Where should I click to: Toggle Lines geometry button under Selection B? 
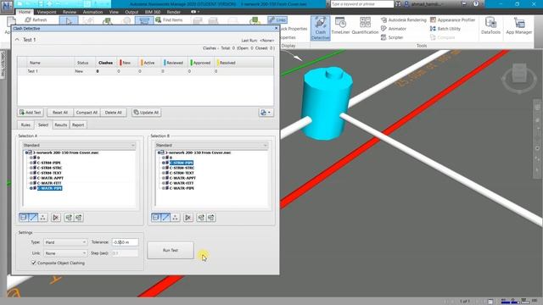click(x=165, y=218)
